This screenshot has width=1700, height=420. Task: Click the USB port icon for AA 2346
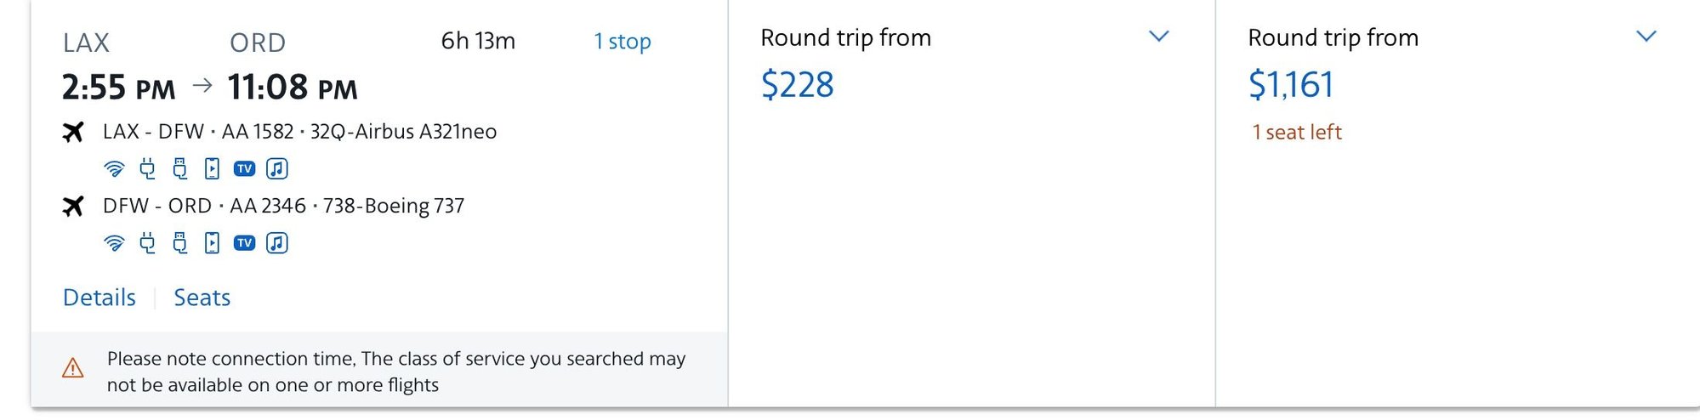pos(179,243)
